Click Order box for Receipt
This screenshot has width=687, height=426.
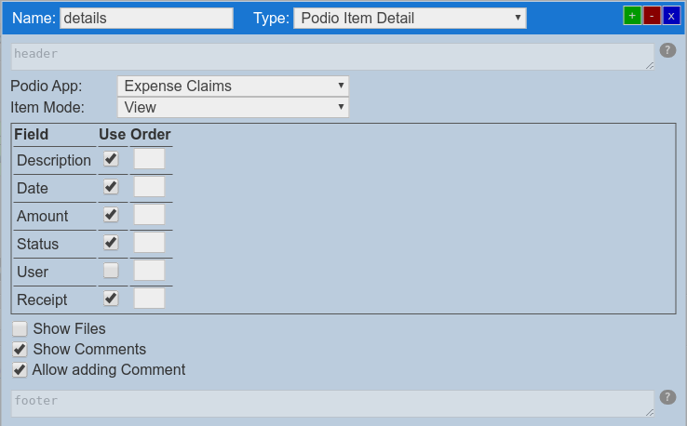(149, 299)
